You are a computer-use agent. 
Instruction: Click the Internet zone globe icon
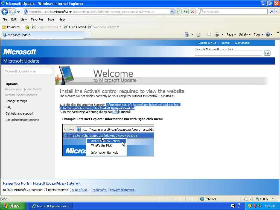(x=202, y=199)
